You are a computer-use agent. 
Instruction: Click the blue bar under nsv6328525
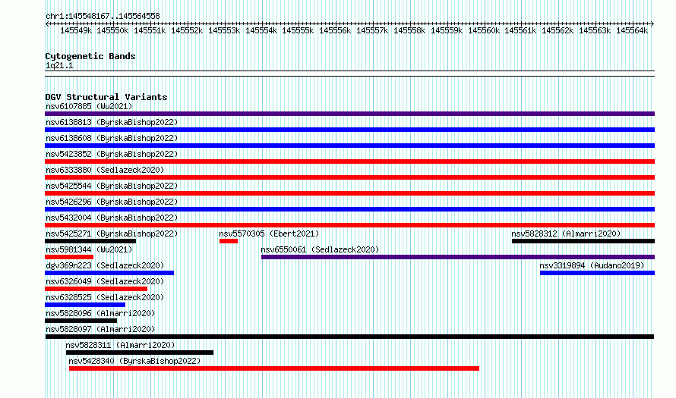[85, 305]
